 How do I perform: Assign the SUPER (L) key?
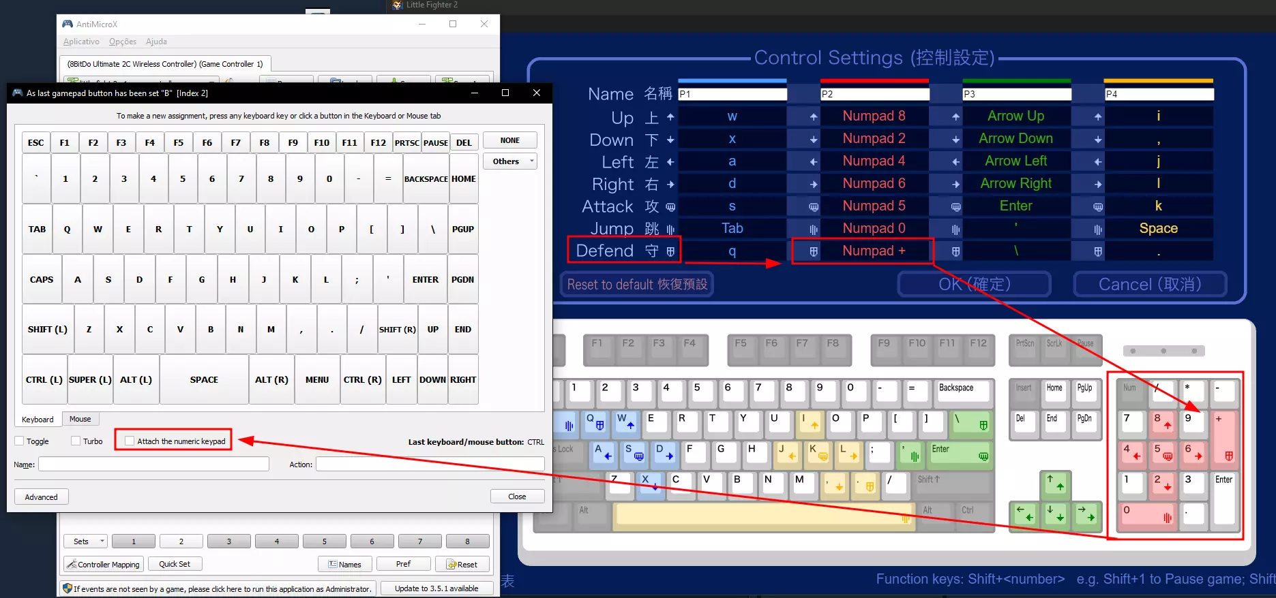pyautogui.click(x=90, y=380)
